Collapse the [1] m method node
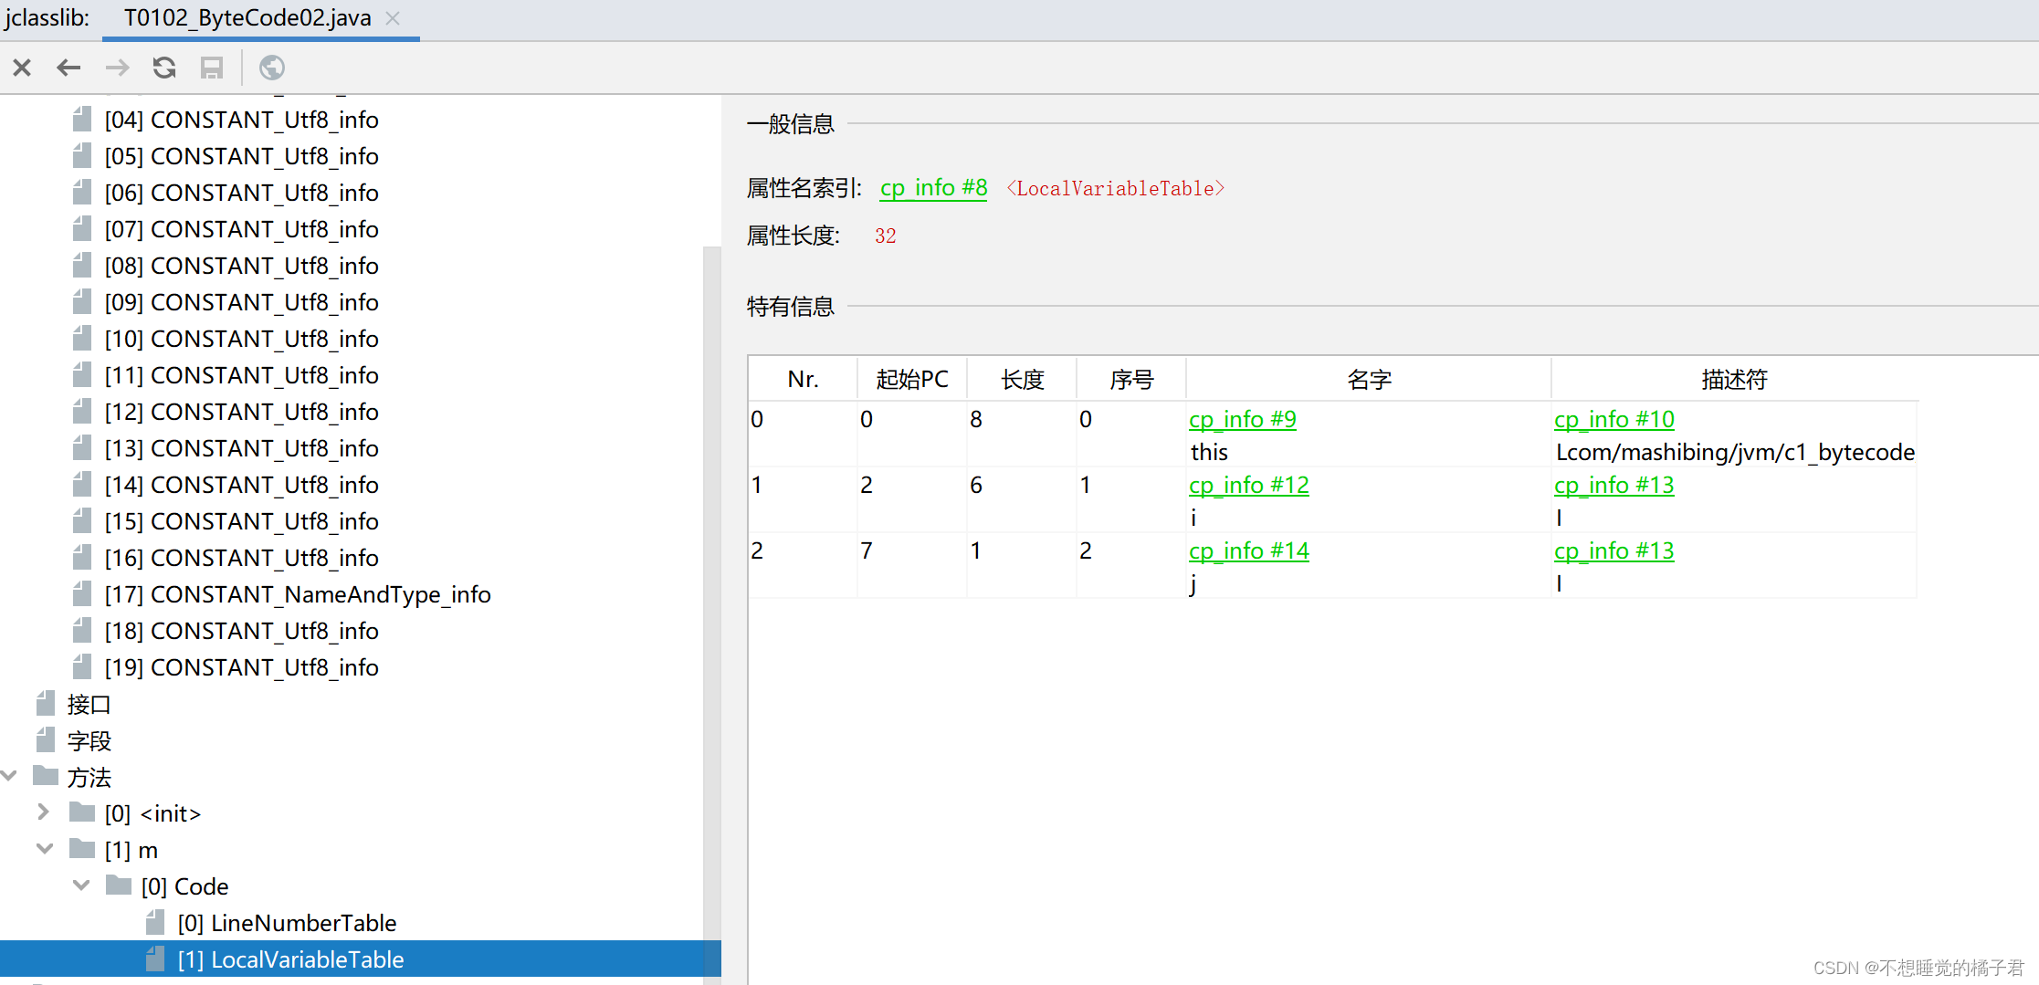2039x985 pixels. (x=44, y=849)
